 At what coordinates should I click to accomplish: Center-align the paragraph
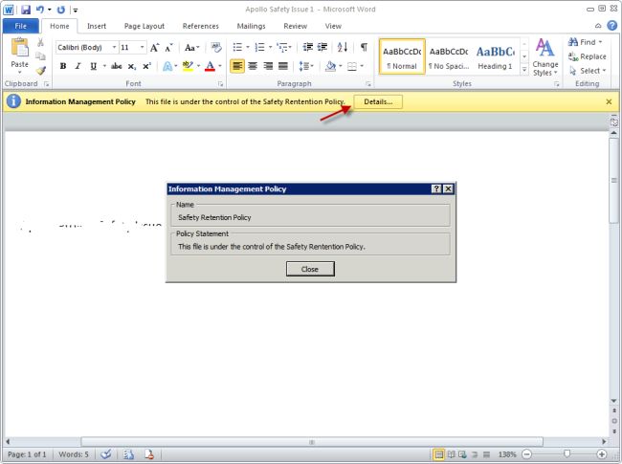(253, 66)
